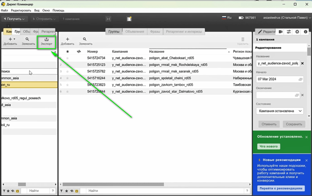Switch to the Фразы tab in center panel
312x196 pixels.
tap(155, 32)
